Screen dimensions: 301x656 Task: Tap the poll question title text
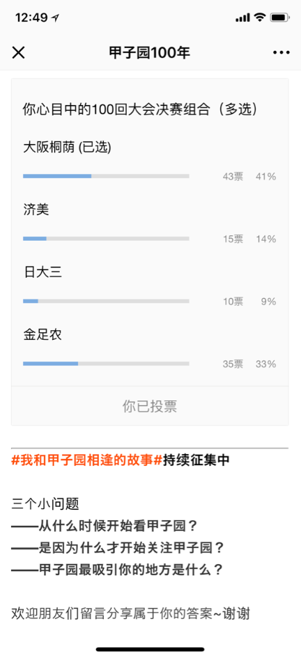click(140, 109)
